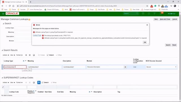Screen dimensions: 181x102
Task: Open Apps bookmarks shortcut
Action: pyautogui.click(x=5, y=9)
